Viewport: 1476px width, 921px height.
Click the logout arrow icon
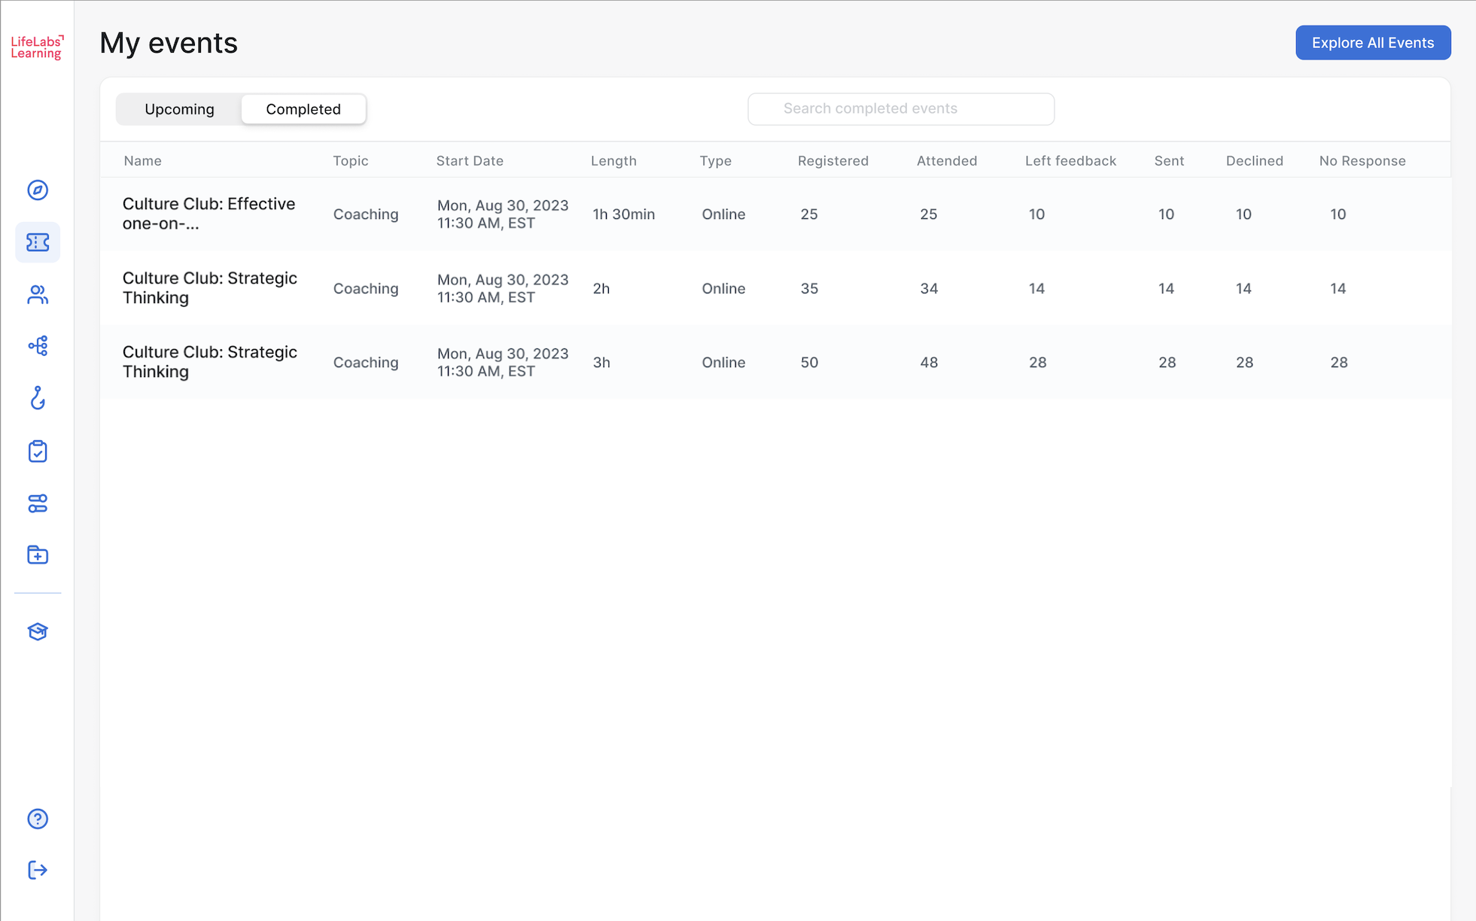point(38,871)
